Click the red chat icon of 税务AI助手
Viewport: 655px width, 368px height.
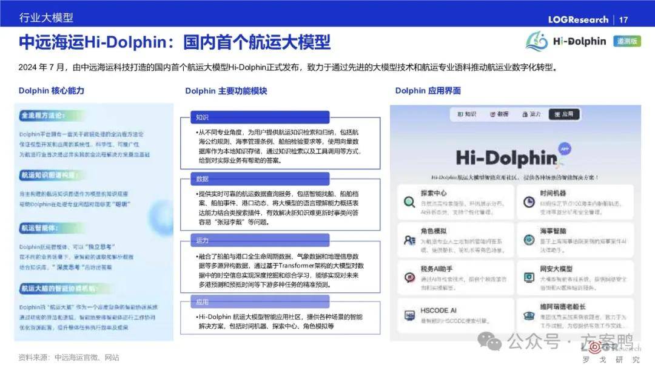pos(409,278)
